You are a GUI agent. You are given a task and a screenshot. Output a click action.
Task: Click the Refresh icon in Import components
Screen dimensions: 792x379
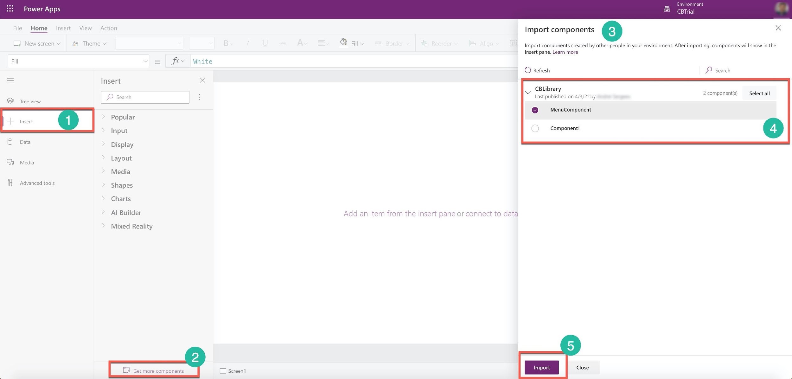527,70
